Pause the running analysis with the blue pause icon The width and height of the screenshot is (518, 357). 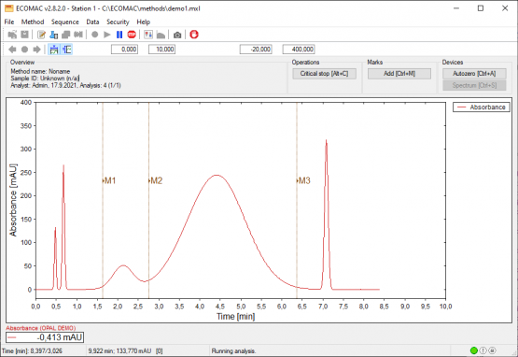[119, 35]
